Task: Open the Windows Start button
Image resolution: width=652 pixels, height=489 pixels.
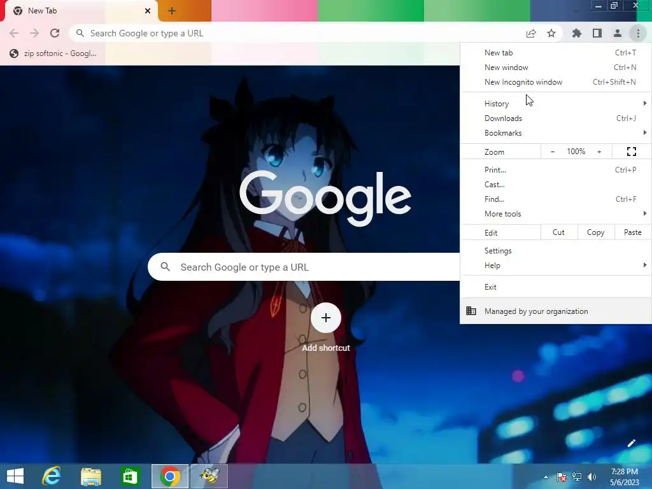Action: (15, 476)
